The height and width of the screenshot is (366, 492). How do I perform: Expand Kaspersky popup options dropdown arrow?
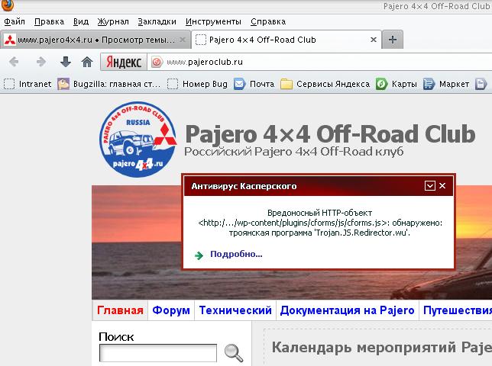[x=430, y=185]
